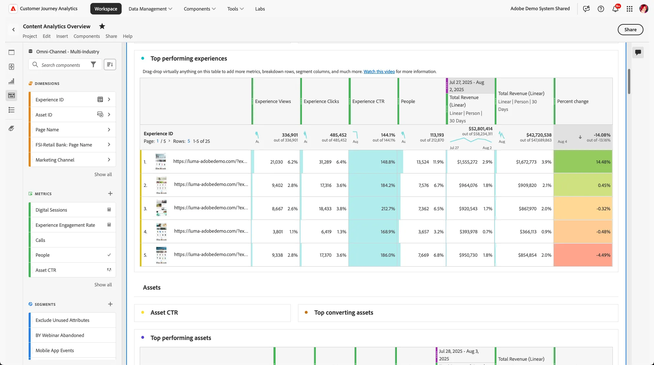Expand Asset ID dimension chevron

coord(109,115)
